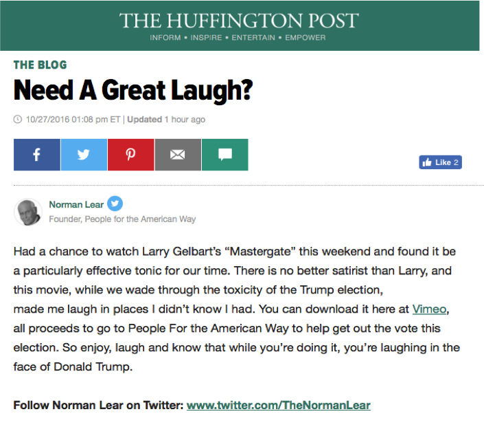Click the Inform Inspire Entertain Empower tagline
This screenshot has height=427, width=484.
tap(238, 38)
